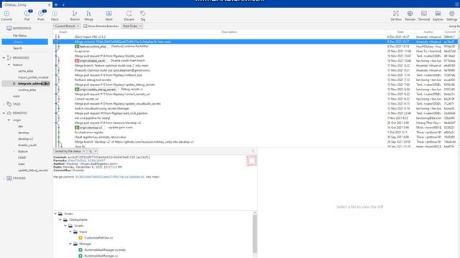Click the BRANCHES section icon
Screen dimensions: 460x258
[9, 57]
